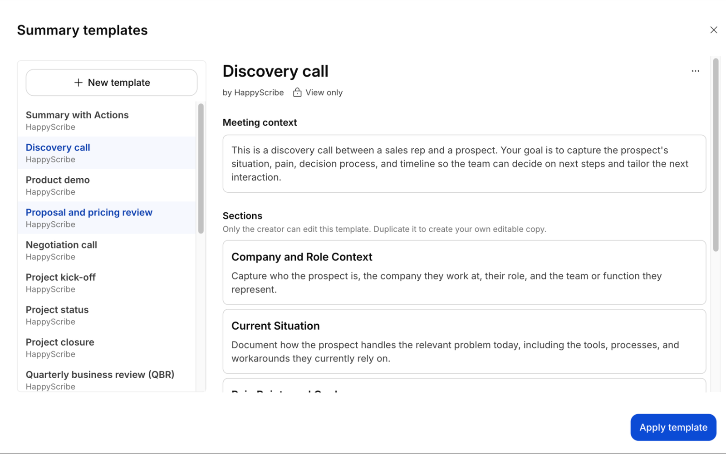
Task: Click the lock icon beside View only
Action: (x=297, y=93)
